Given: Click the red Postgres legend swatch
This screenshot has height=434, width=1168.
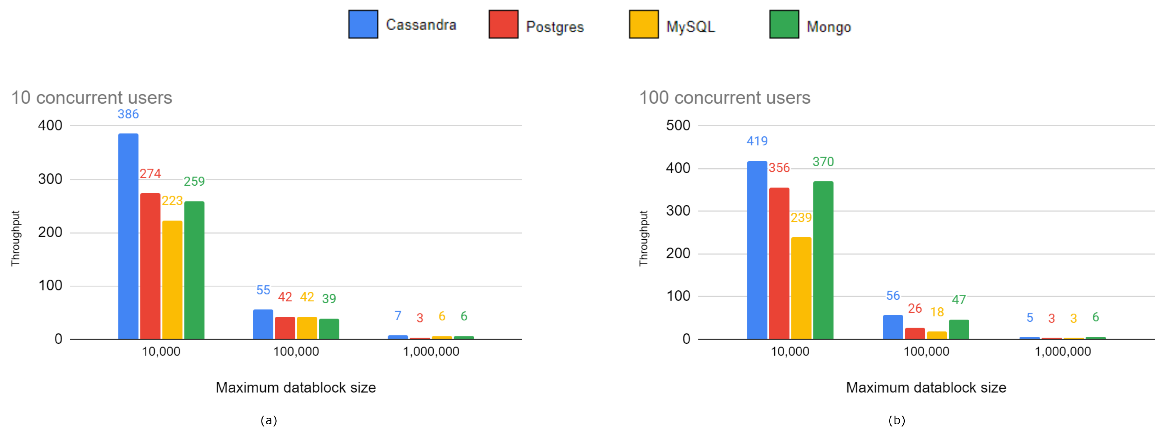Looking at the screenshot, I should click(x=503, y=24).
